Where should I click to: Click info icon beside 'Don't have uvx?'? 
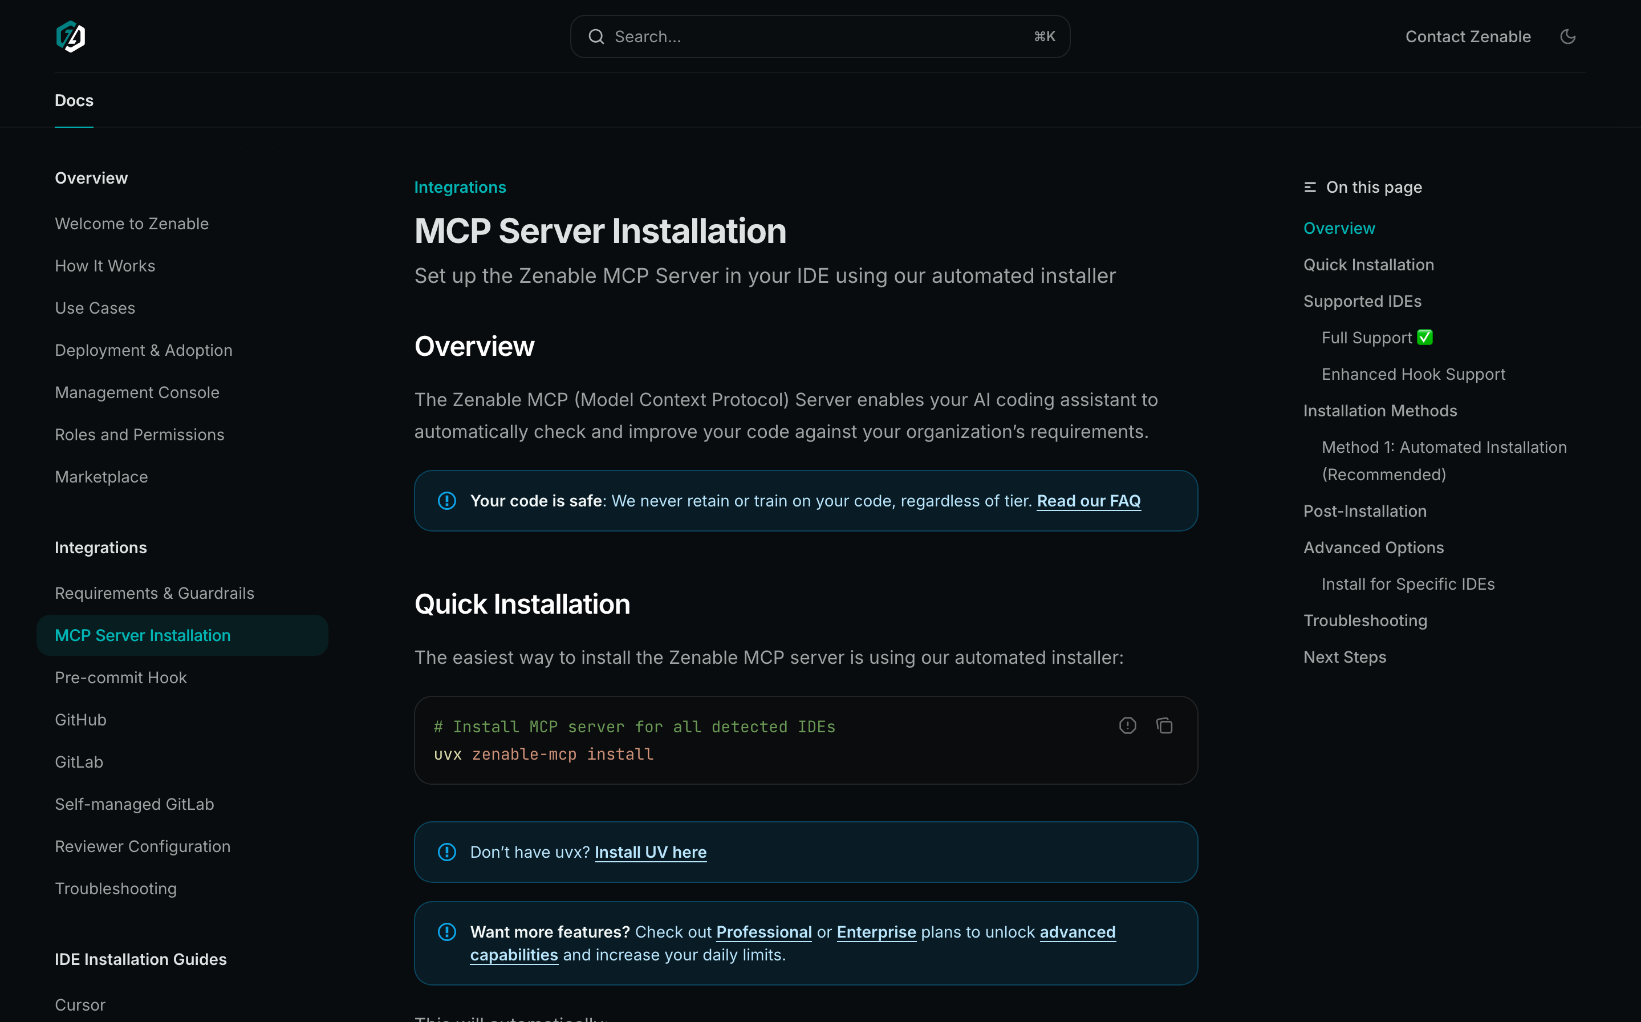(446, 853)
